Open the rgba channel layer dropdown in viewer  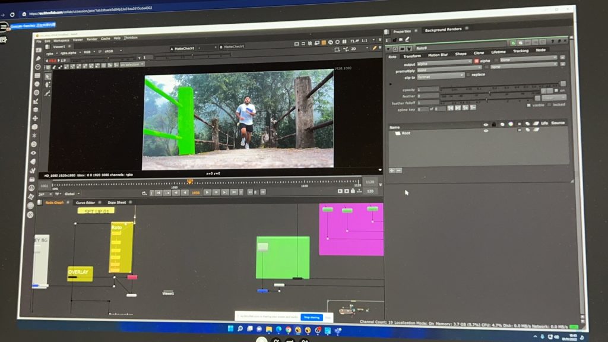[52, 53]
